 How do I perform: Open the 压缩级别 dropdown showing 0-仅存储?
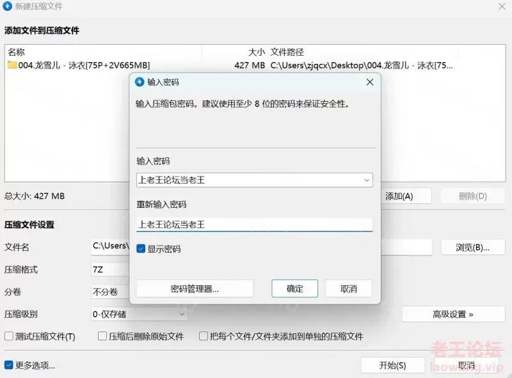[139, 314]
